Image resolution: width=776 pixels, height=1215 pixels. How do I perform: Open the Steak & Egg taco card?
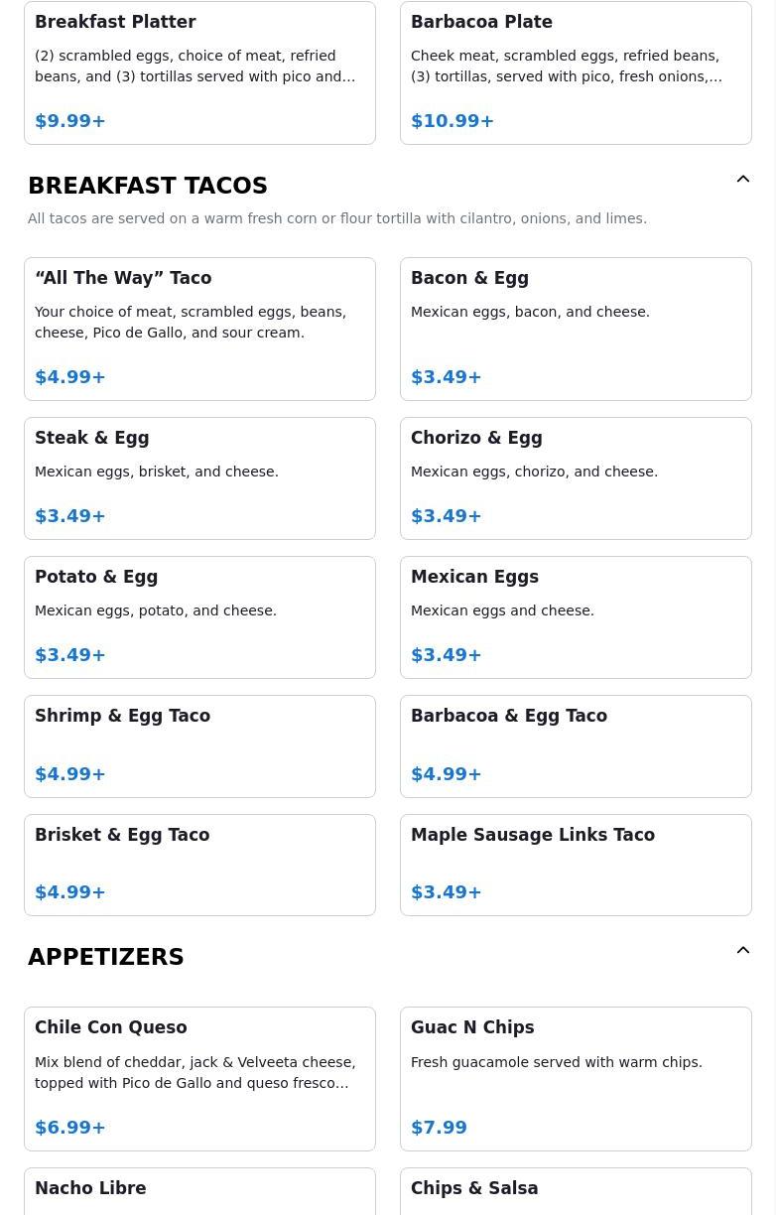coord(199,478)
